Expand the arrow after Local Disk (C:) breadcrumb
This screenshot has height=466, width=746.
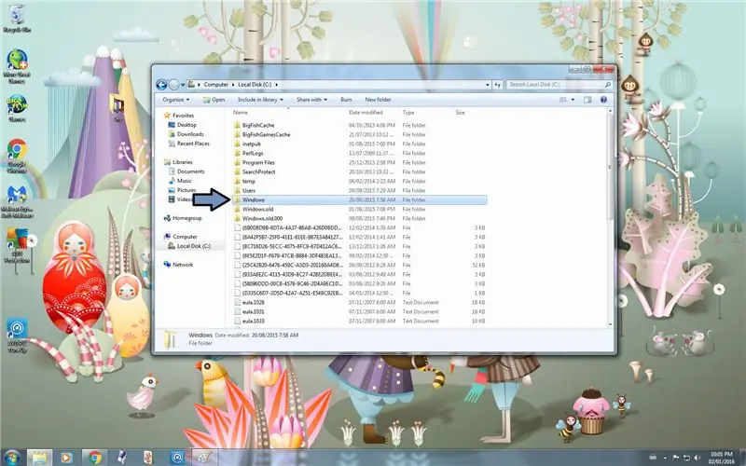[x=276, y=85]
